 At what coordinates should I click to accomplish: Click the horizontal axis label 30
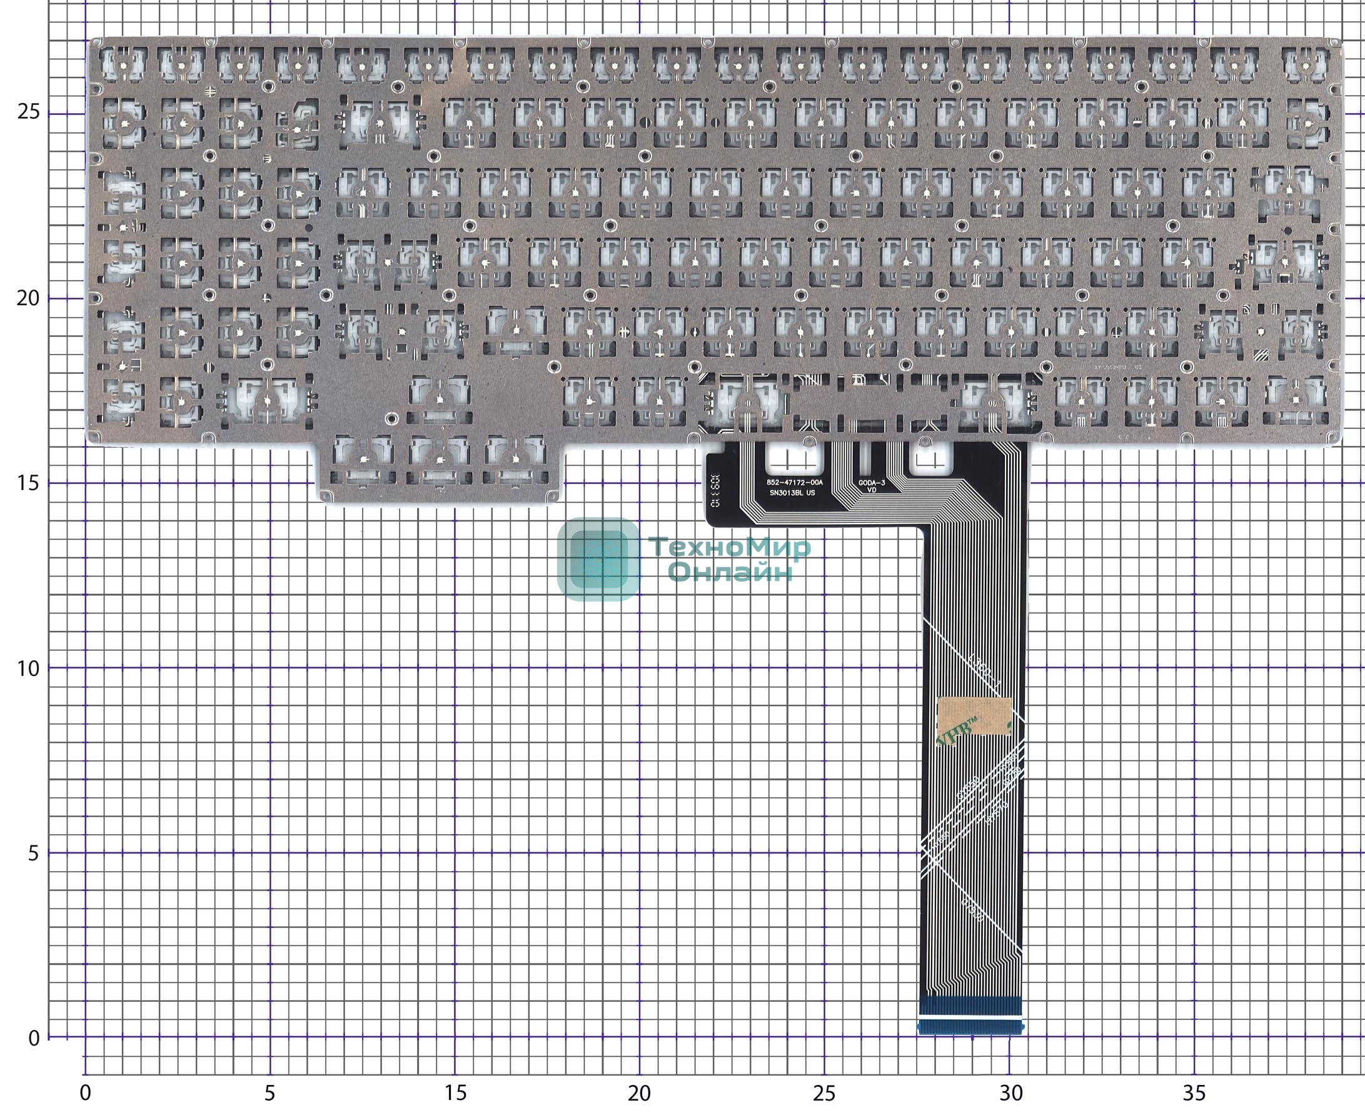[x=1011, y=1093]
